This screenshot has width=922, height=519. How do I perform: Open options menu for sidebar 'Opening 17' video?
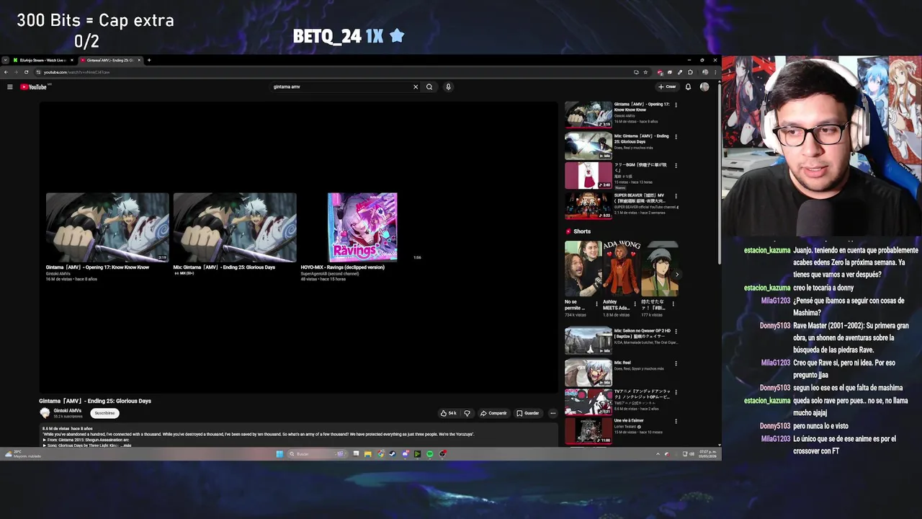point(676,105)
